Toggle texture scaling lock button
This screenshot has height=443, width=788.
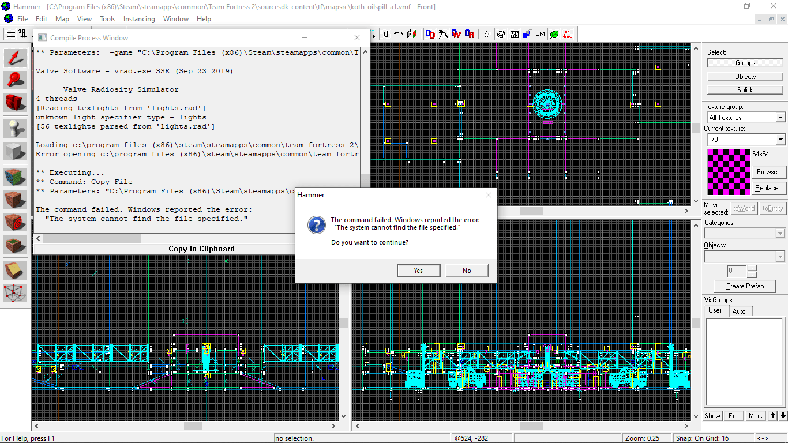pyautogui.click(x=399, y=34)
